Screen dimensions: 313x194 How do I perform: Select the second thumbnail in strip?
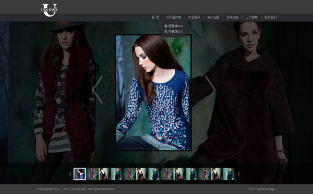pos(92,174)
